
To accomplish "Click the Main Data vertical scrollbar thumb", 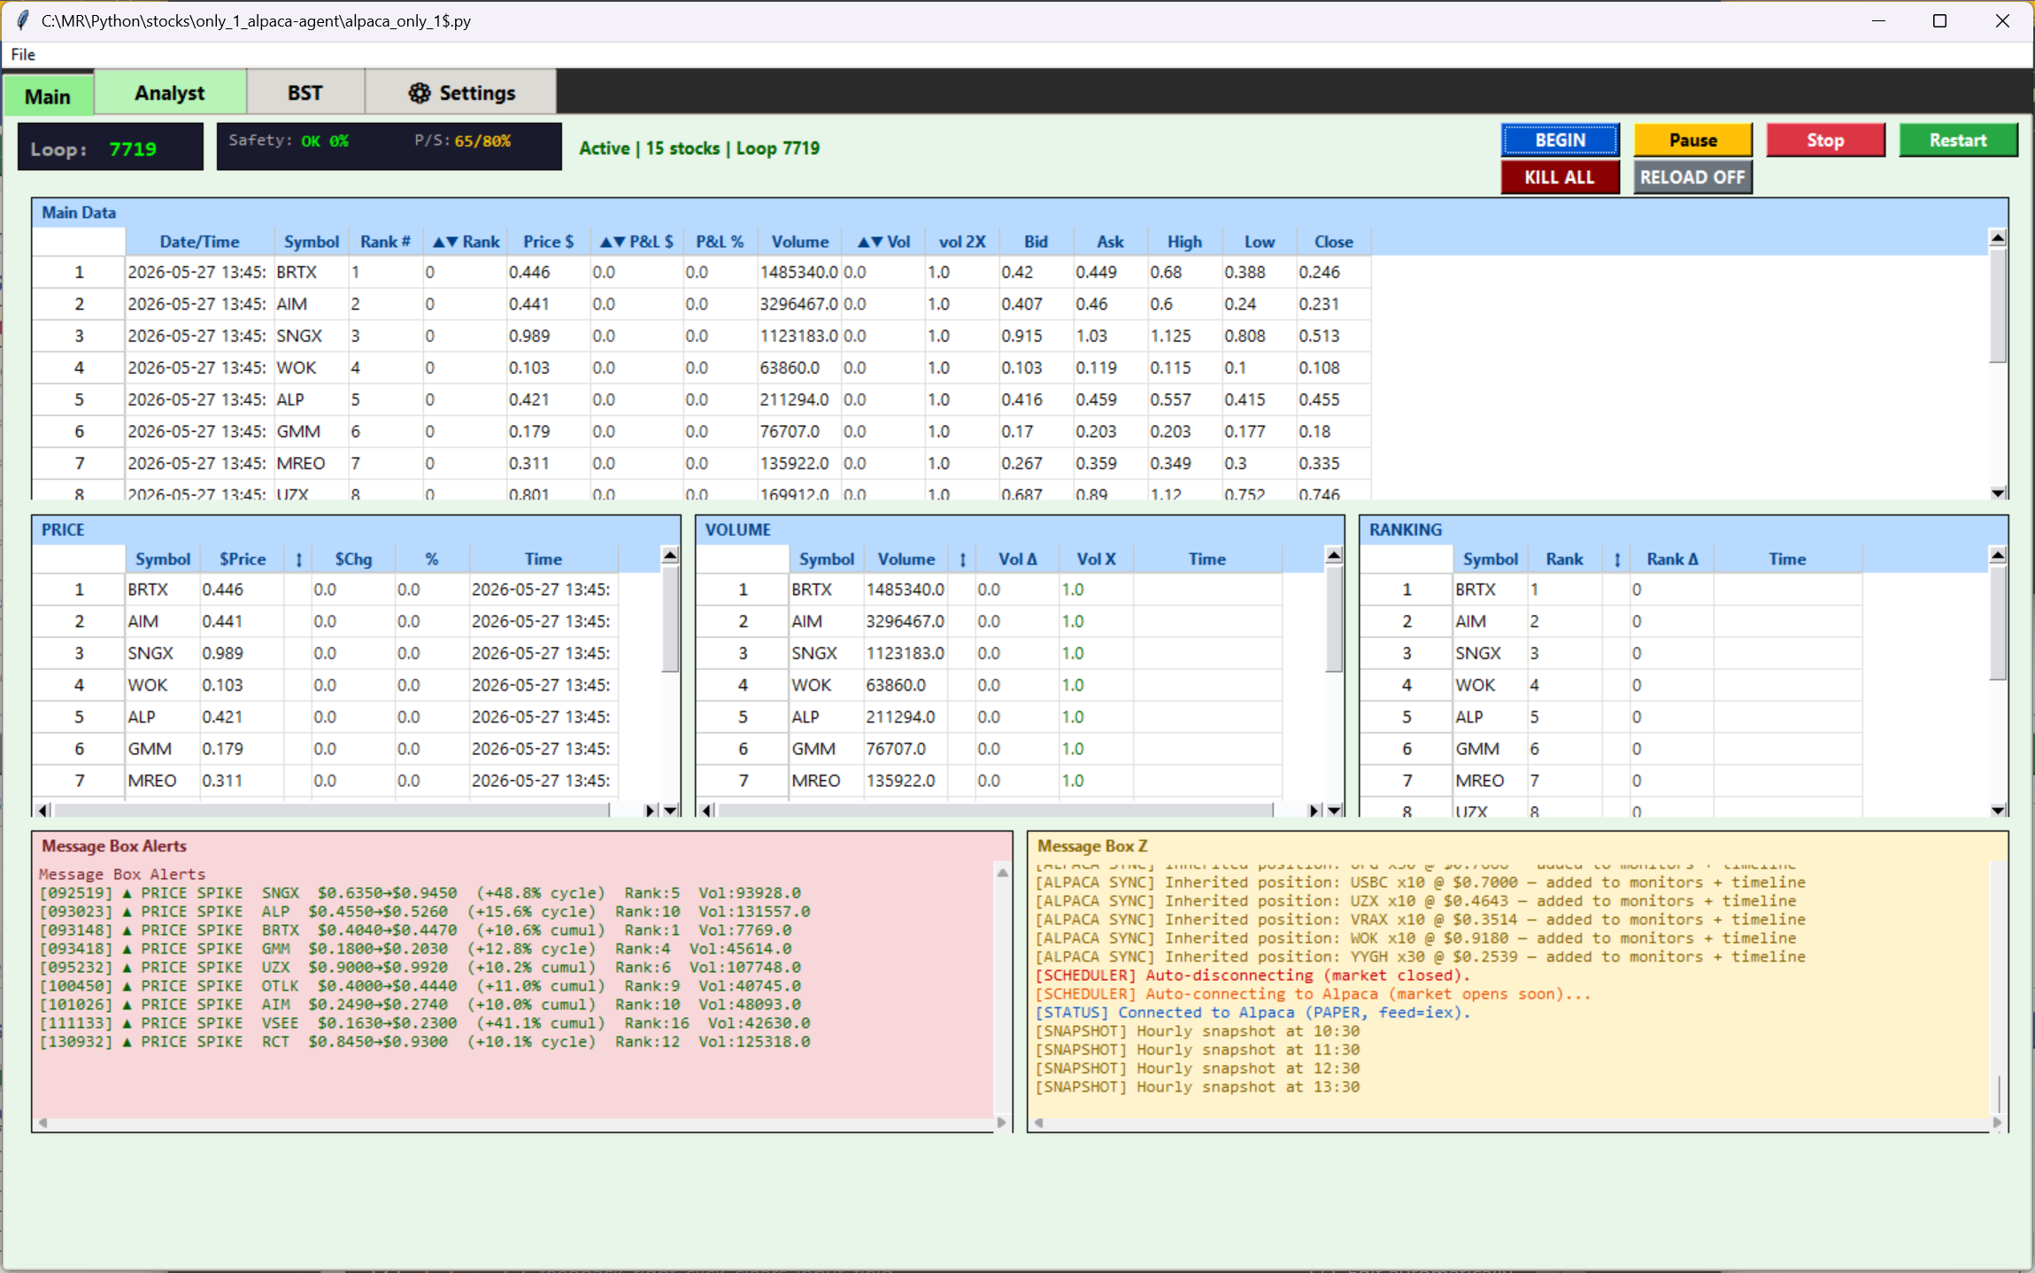I will pyautogui.click(x=1998, y=305).
